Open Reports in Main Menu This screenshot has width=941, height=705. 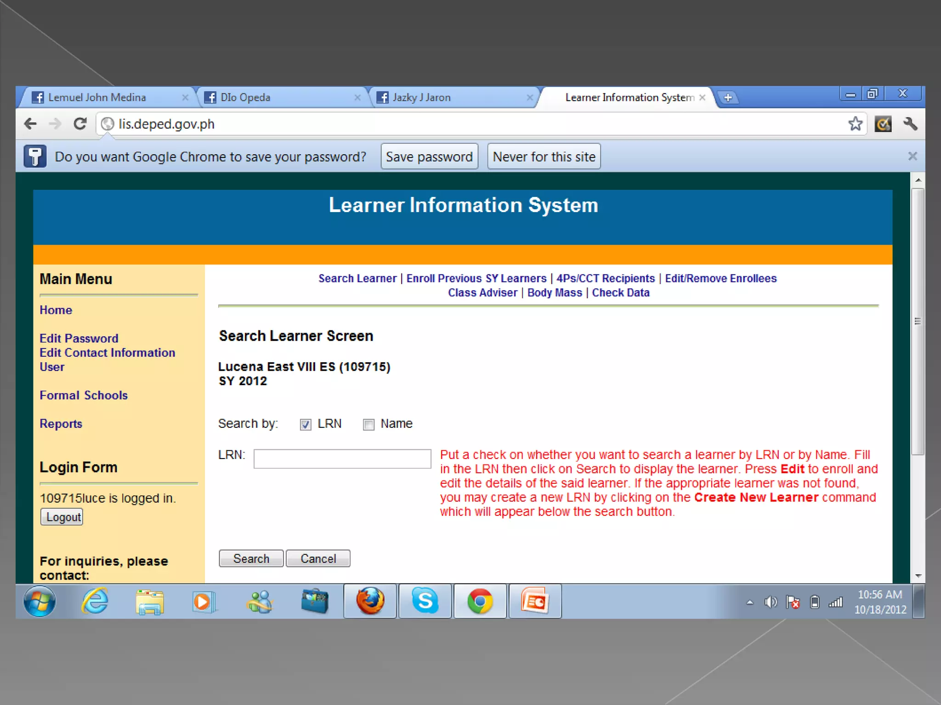61,424
